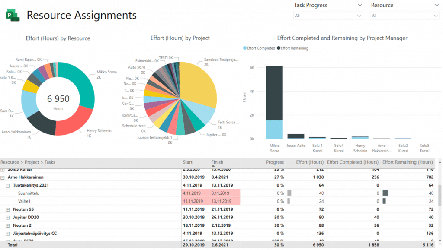Expand the Neptun 55 project row
Viewport: 443px width, 250px height.
8,209
